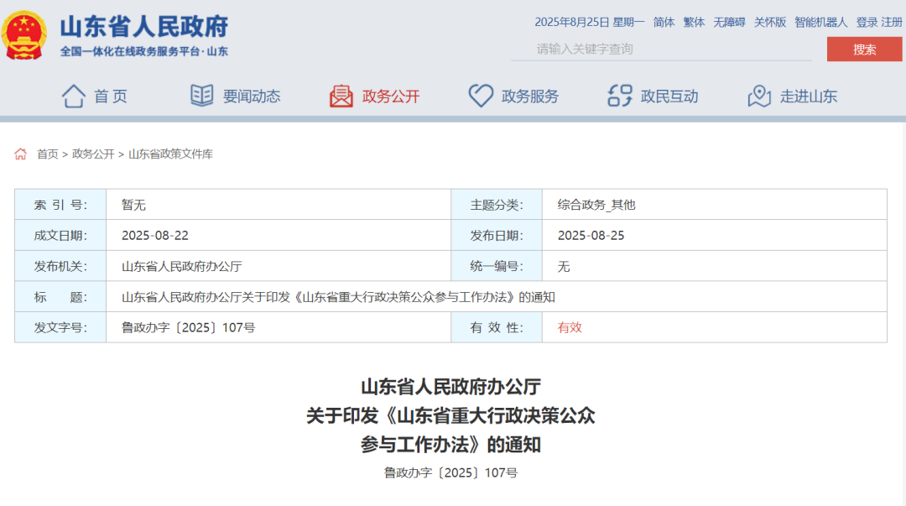Screen dimensions: 906x506
Task: Open the 首页 navigation menu item
Action: (111, 97)
